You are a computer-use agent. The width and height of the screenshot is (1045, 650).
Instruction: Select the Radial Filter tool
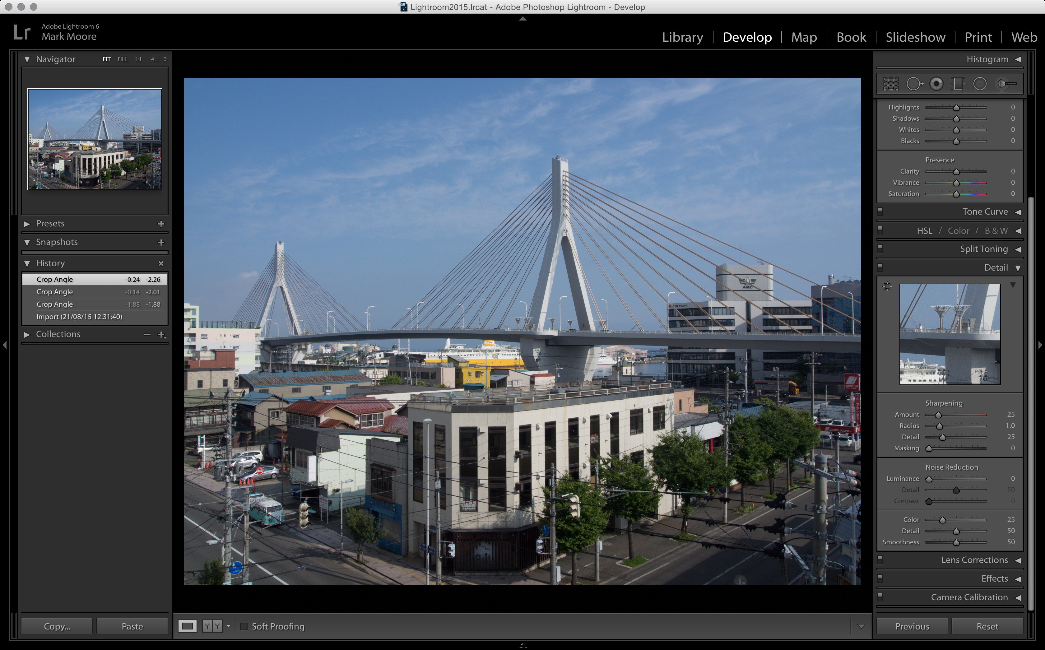tap(980, 84)
